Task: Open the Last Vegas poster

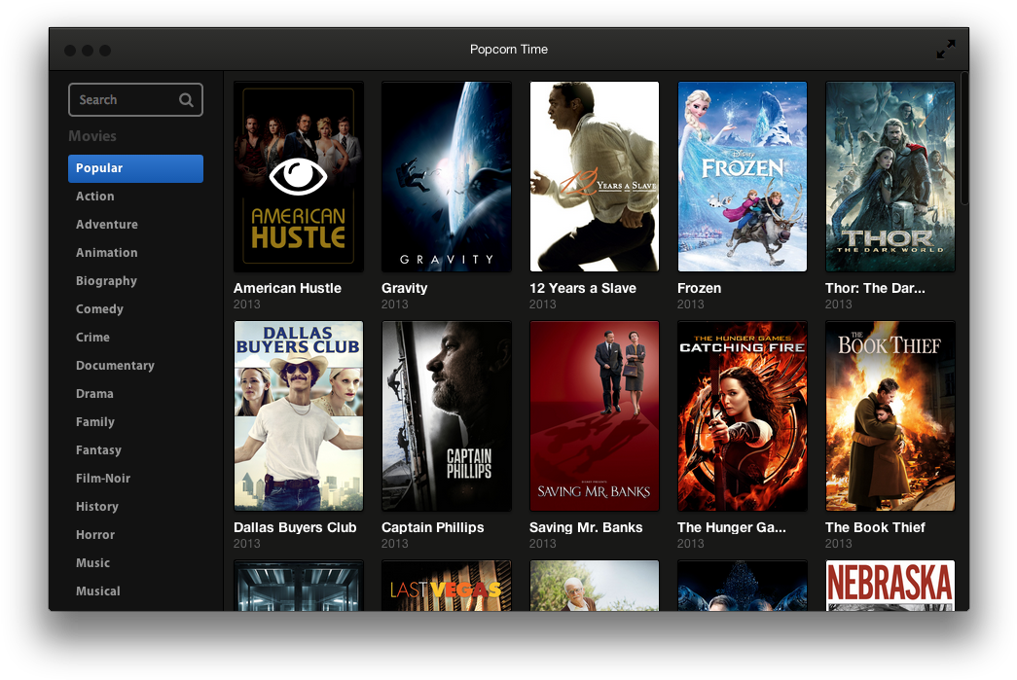Action: pos(447,586)
